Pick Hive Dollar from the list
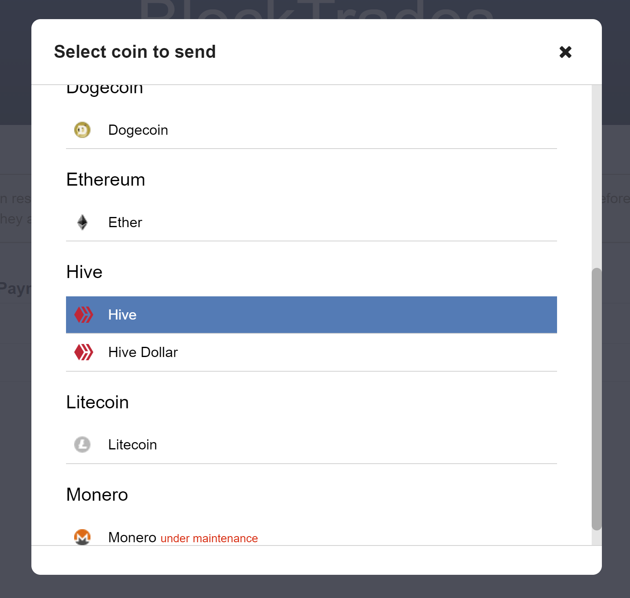 [x=311, y=353]
